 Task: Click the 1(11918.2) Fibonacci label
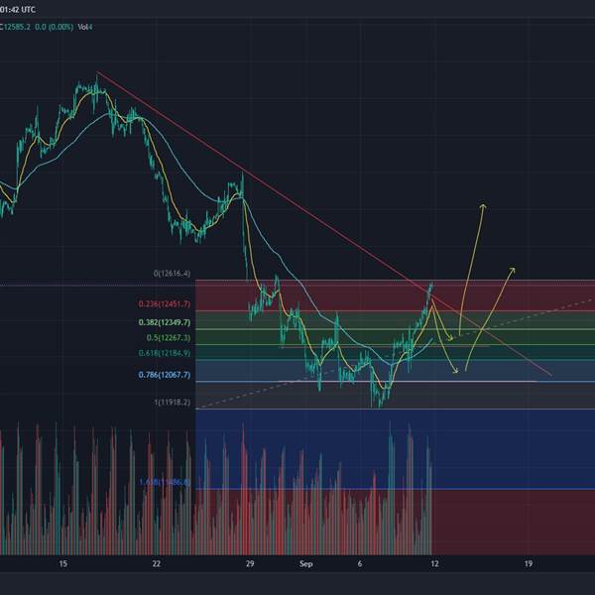point(172,403)
